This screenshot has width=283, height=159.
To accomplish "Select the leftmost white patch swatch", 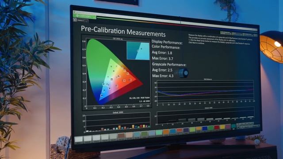I will 79,140.
